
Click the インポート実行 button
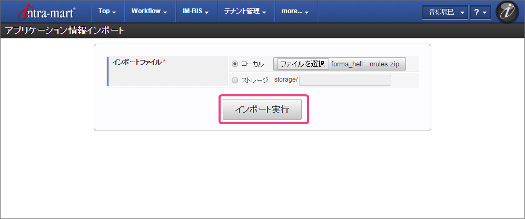(262, 109)
